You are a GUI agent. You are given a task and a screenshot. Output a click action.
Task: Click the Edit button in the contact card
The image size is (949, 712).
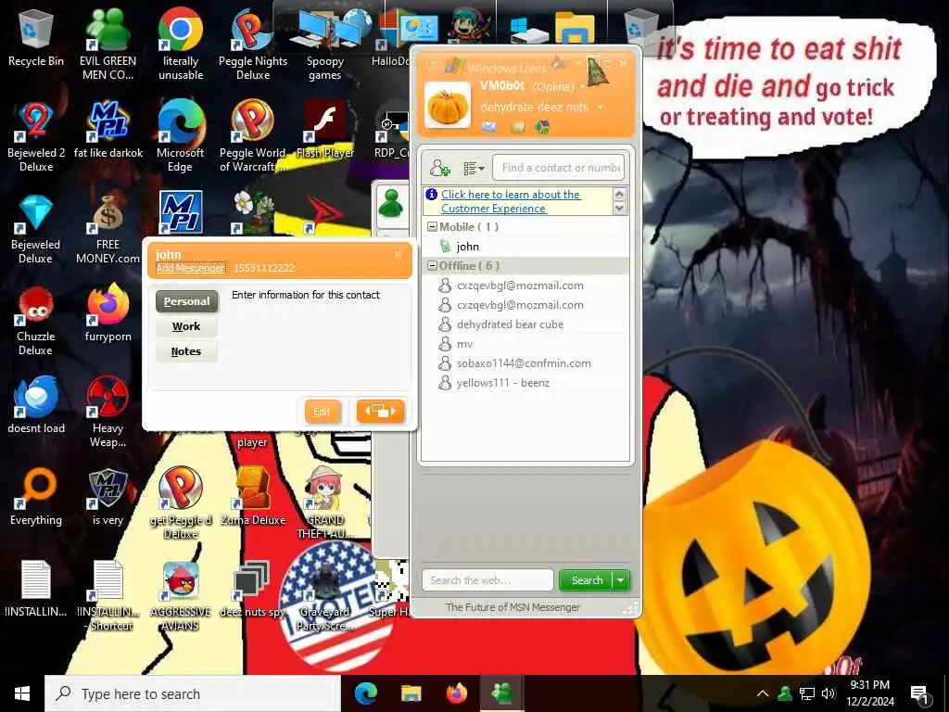[322, 412]
